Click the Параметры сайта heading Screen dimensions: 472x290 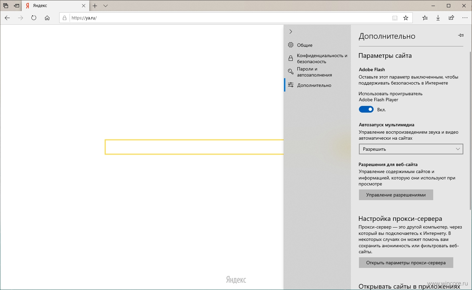tap(385, 56)
